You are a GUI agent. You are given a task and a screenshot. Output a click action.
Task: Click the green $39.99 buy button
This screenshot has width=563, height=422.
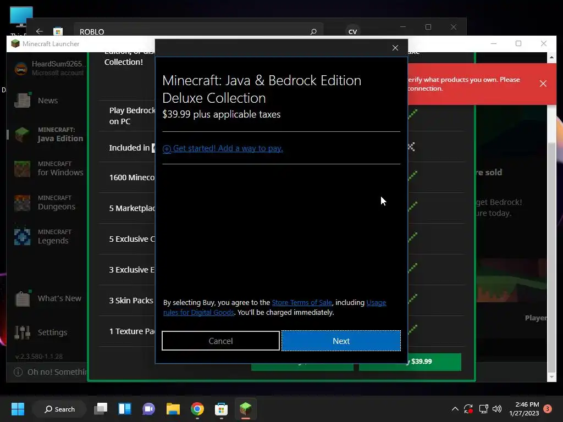410,362
